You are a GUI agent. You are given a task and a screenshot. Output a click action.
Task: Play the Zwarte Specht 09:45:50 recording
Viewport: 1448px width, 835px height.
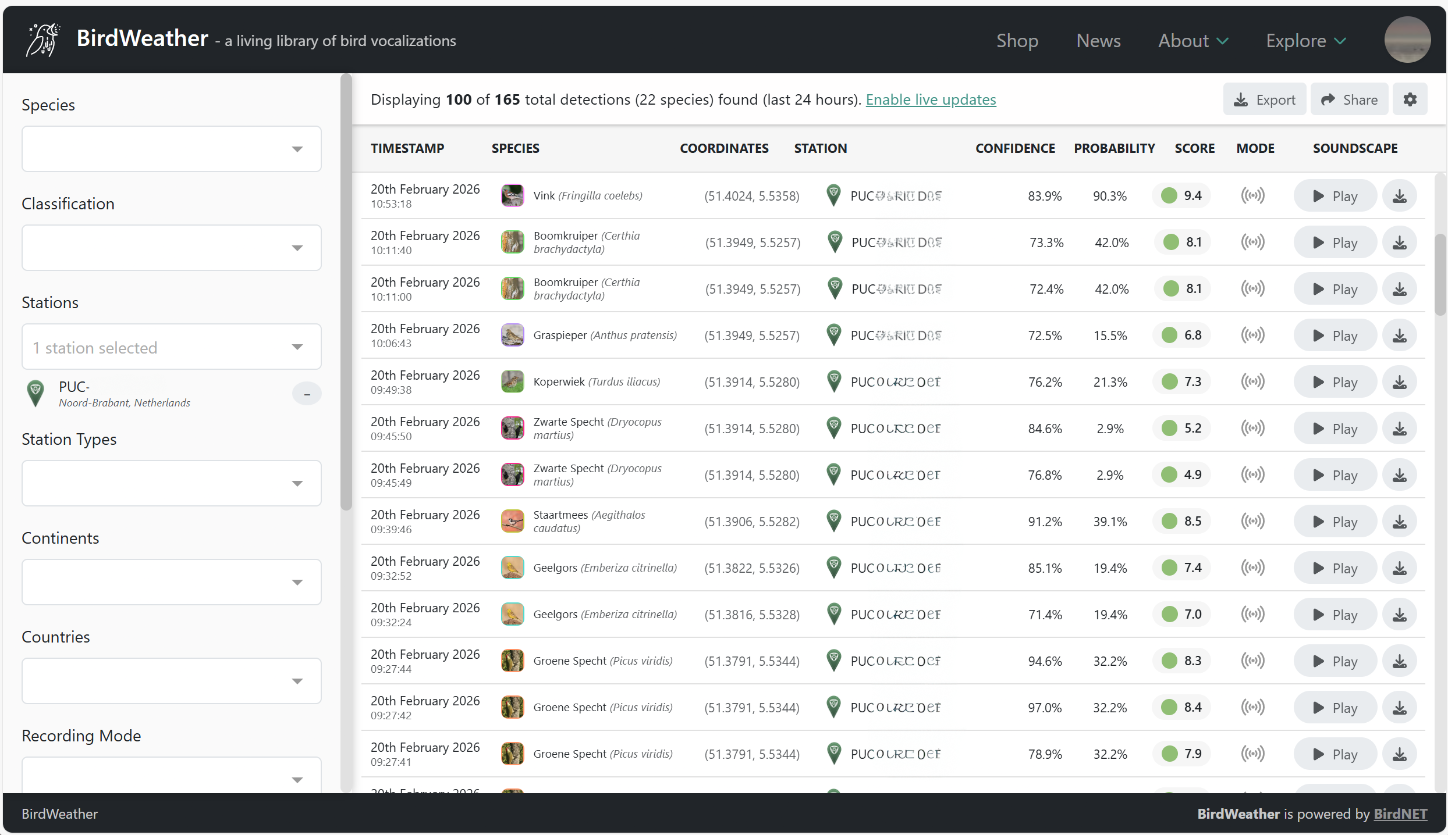pyautogui.click(x=1335, y=429)
